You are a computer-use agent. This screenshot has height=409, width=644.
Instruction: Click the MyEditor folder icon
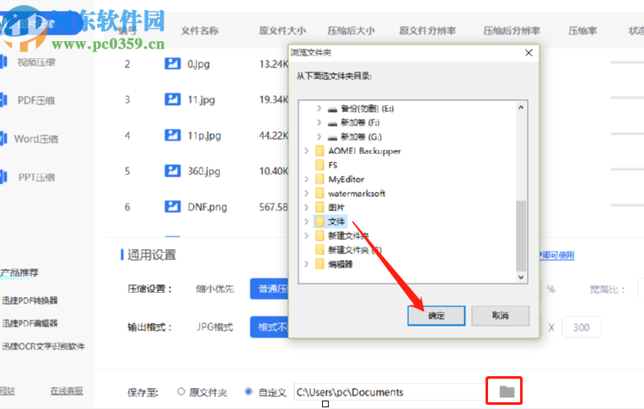point(320,179)
